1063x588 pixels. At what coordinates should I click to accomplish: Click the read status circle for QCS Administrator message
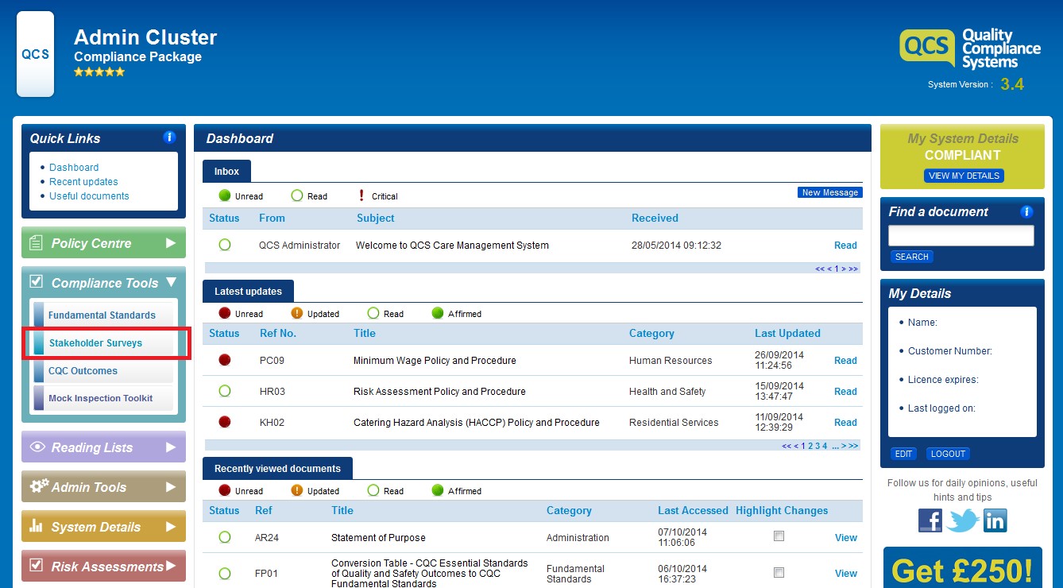pos(225,245)
